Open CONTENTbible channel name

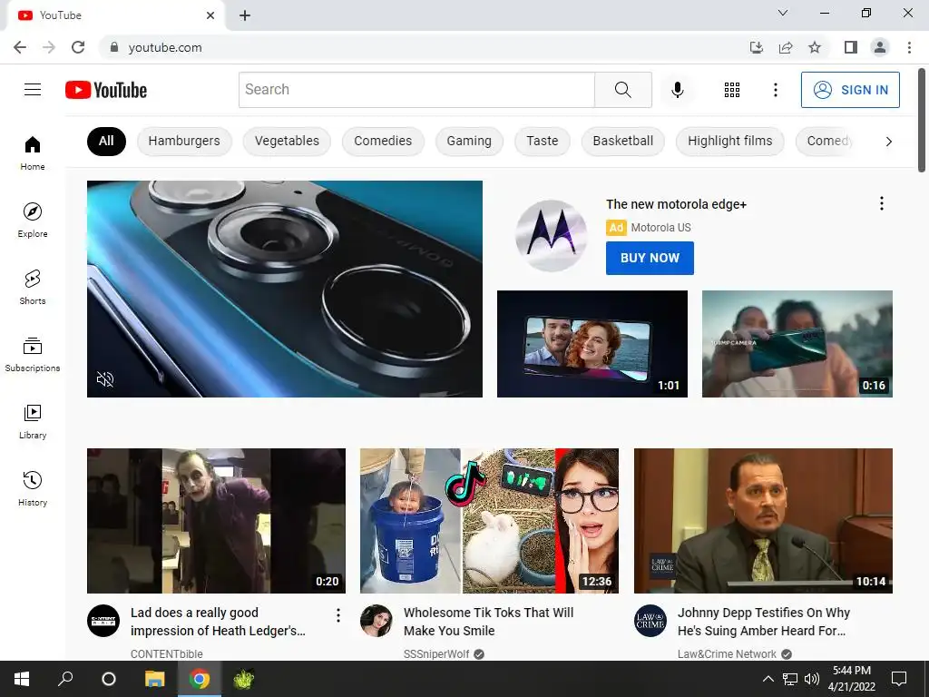click(167, 653)
